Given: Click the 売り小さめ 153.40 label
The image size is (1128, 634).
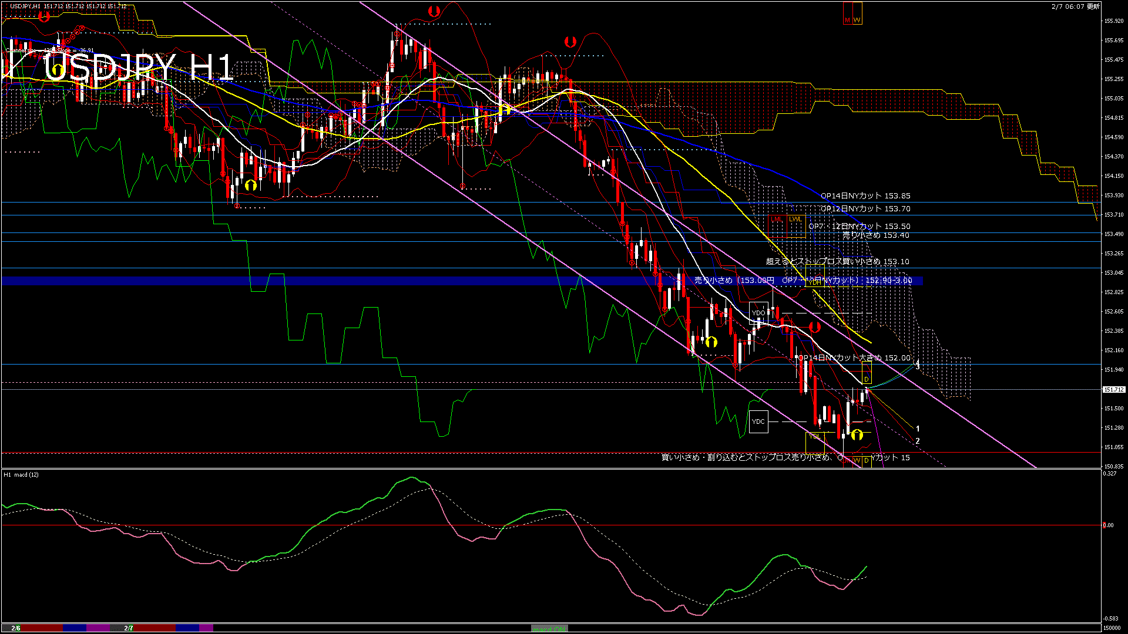Looking at the screenshot, I should tap(875, 235).
